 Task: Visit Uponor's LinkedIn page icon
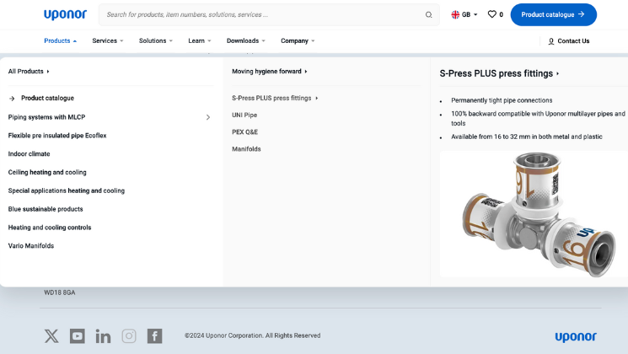tap(103, 335)
